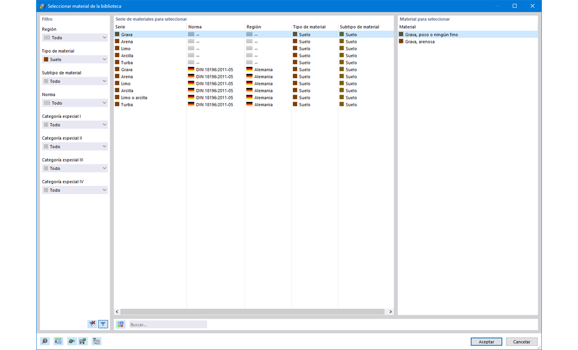This screenshot has height=350, width=578.
Task: Select the Arena series with DIN 18196:2011-05
Action: coord(253,76)
